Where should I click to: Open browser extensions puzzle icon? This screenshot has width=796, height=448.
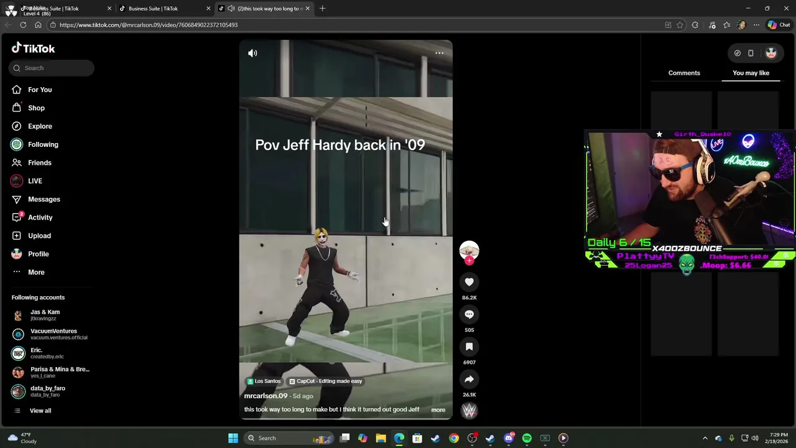695,25
